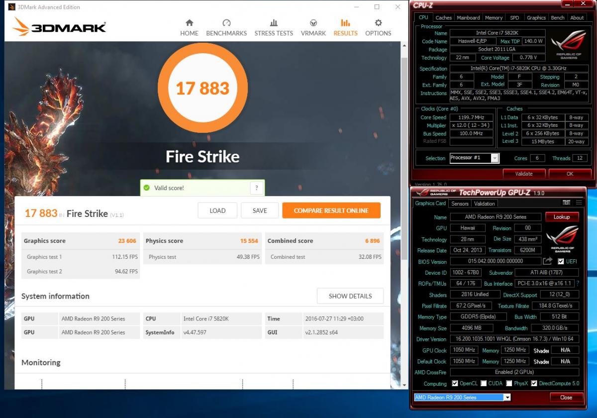The width and height of the screenshot is (597, 418).
Task: Click the LOAD button
Action: (217, 210)
